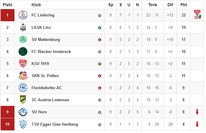This screenshot has width=206, height=133.
Task: Click the FC Liefering club crest
Action: click(23, 15)
